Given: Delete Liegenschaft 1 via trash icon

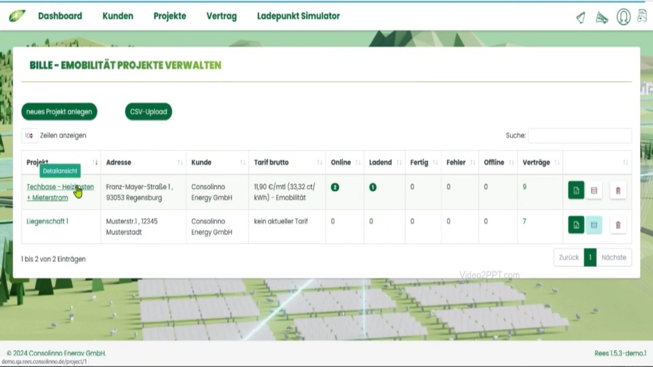Looking at the screenshot, I should [x=618, y=225].
